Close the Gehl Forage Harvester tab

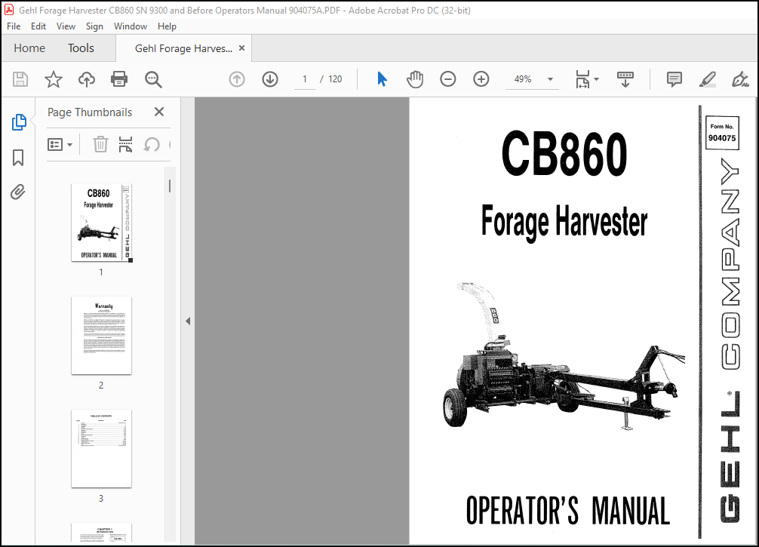click(241, 48)
